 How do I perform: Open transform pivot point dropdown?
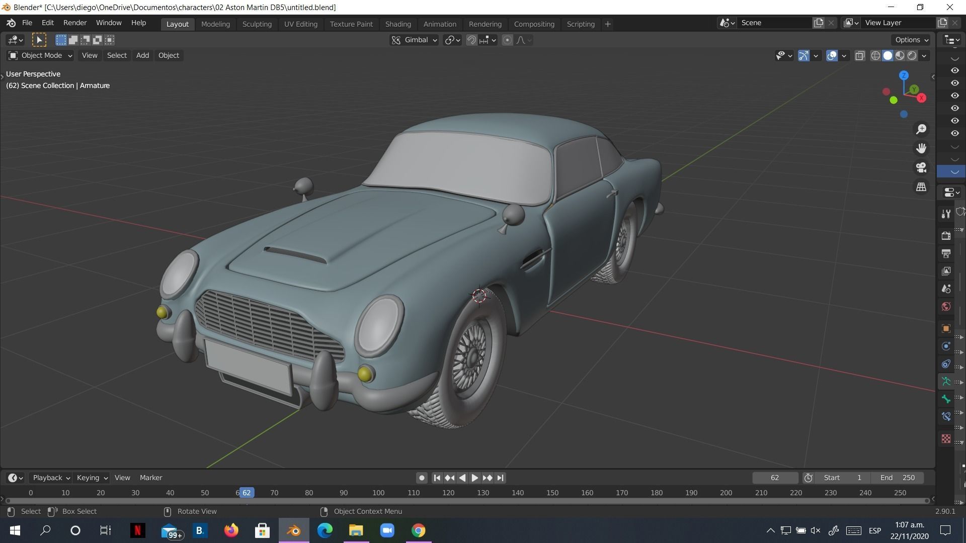click(x=452, y=40)
